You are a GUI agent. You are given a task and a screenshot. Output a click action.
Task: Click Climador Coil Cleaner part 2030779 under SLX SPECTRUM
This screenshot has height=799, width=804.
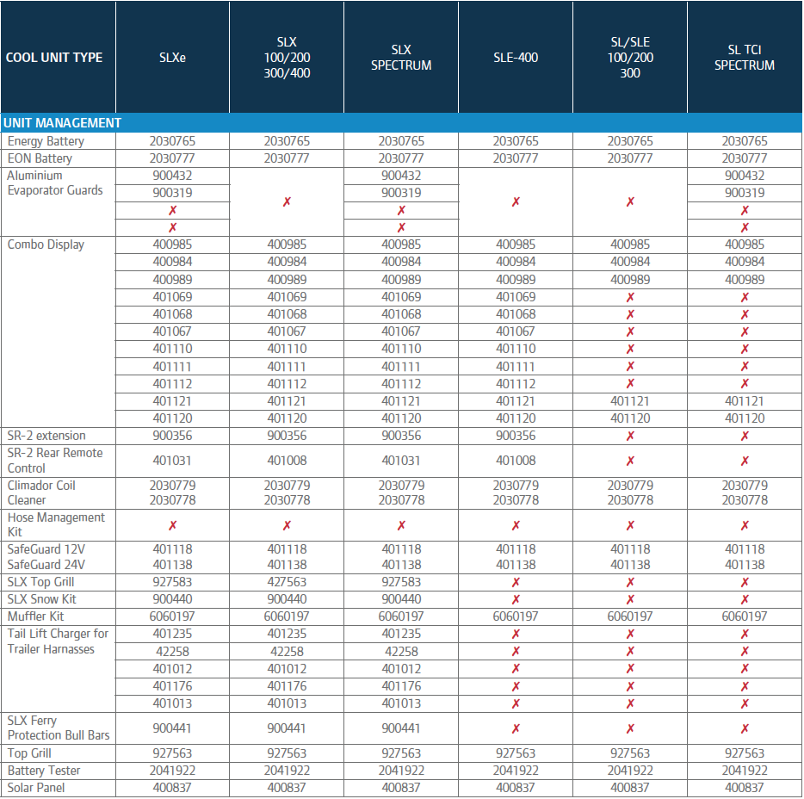(x=400, y=485)
